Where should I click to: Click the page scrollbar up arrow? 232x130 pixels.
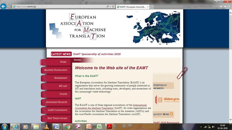tap(230, 13)
